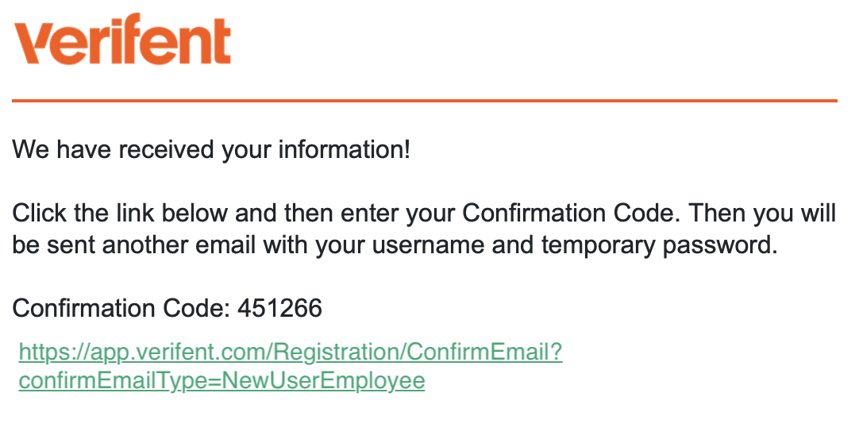The width and height of the screenshot is (859, 443).
Task: Click "confirmEmailType" on the link's second line
Action: tap(111, 381)
